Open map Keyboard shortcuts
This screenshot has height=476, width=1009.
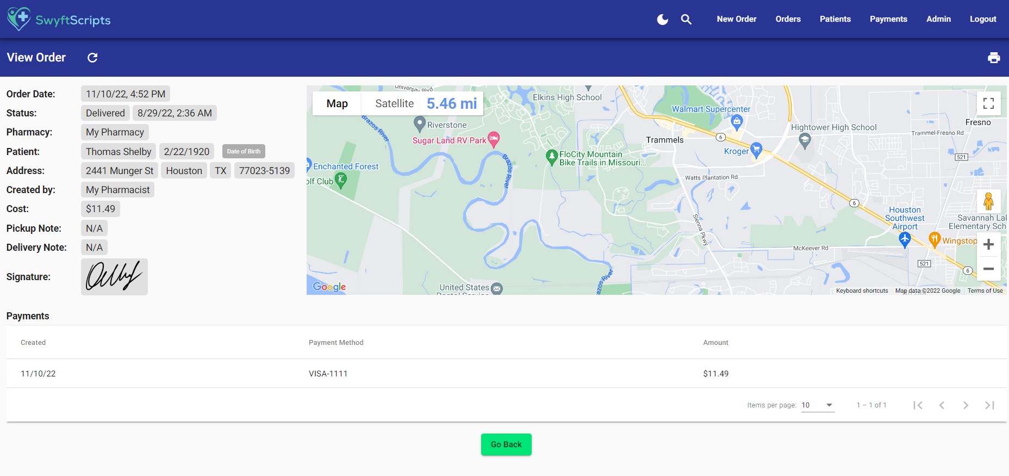tap(862, 290)
